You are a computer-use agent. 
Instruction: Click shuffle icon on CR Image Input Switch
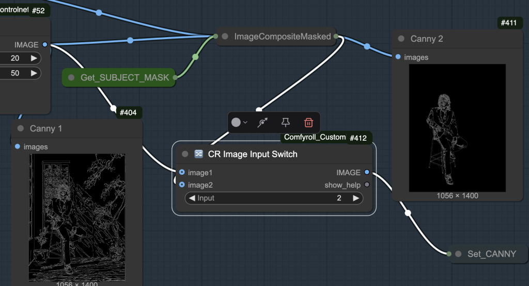tap(199, 154)
